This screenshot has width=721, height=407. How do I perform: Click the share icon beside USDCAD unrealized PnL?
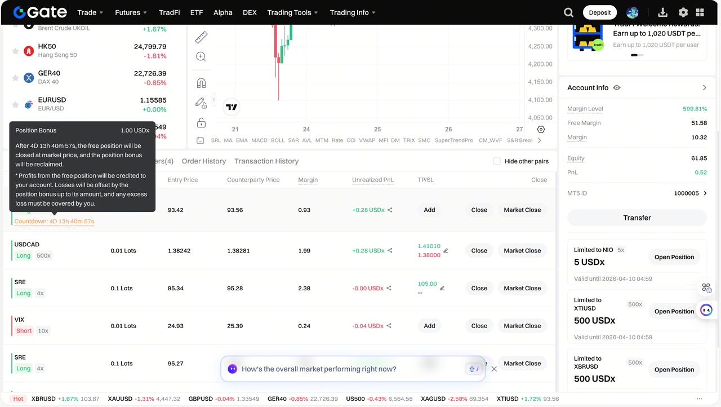click(x=390, y=251)
